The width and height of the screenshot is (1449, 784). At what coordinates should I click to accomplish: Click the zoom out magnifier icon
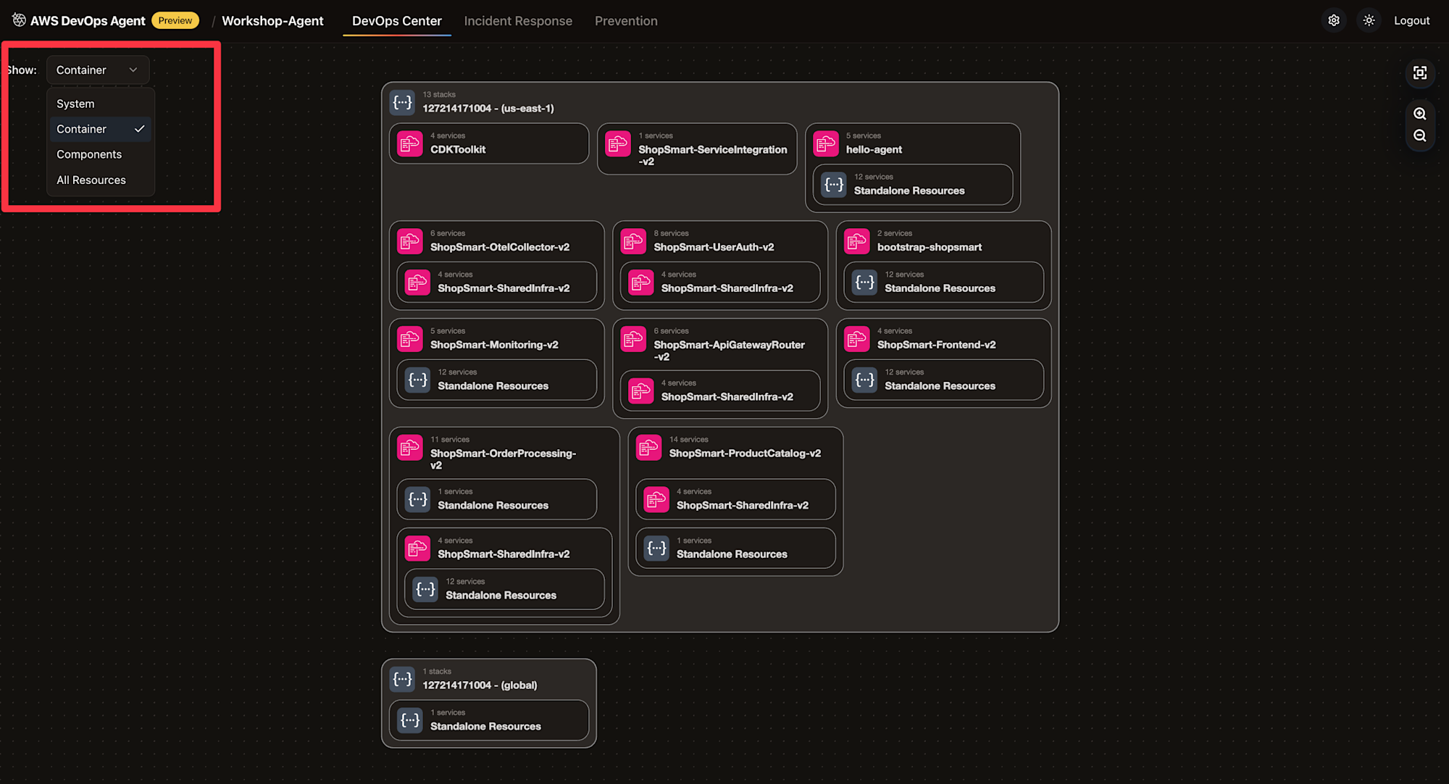click(1420, 135)
